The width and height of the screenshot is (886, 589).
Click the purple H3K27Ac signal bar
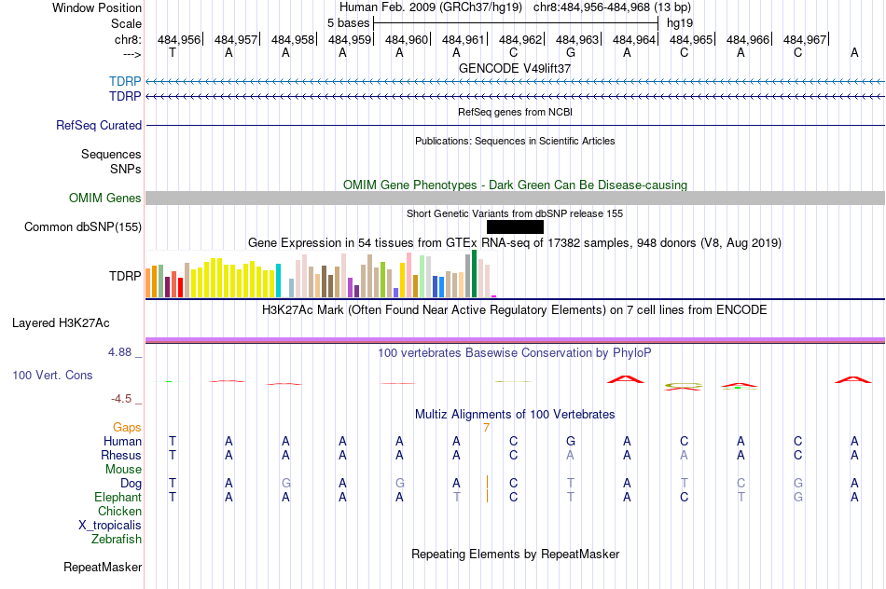tap(515, 340)
